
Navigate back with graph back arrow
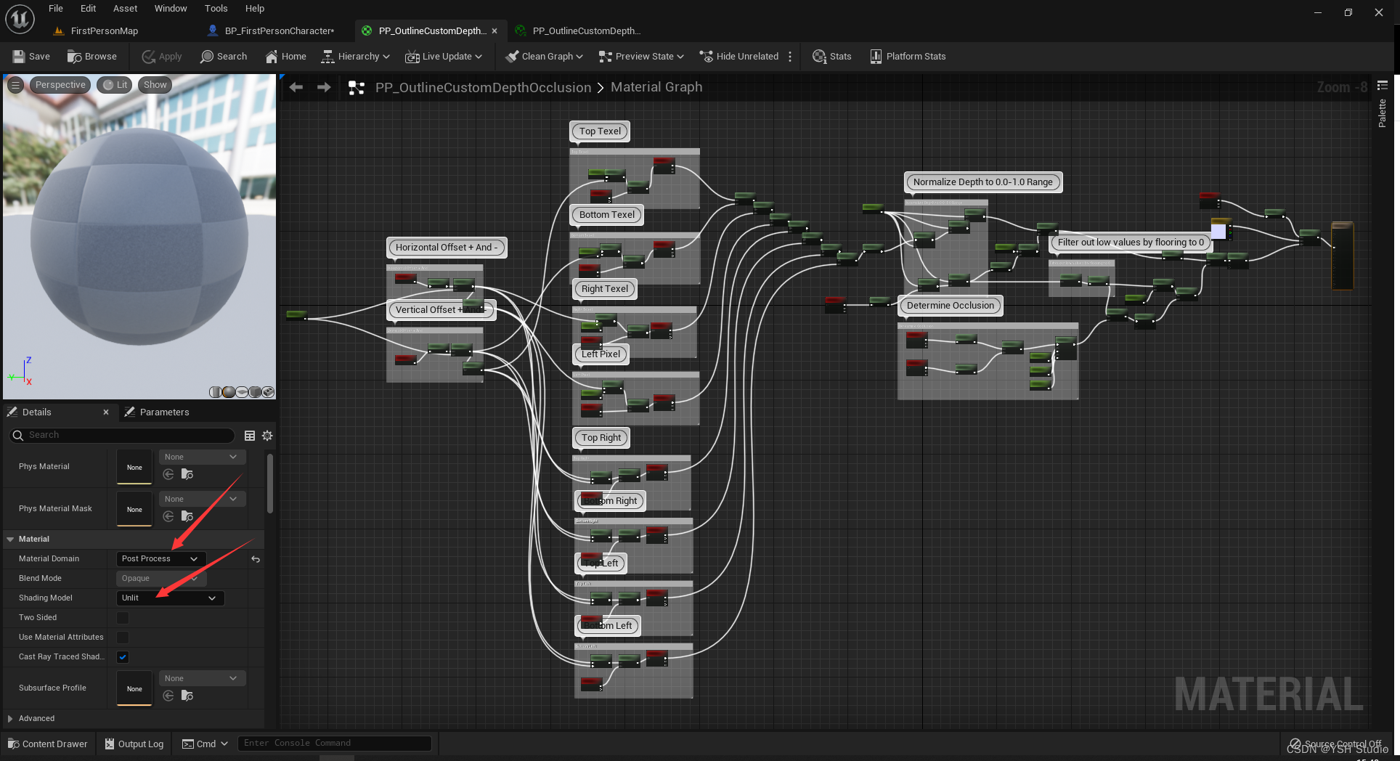[x=296, y=87]
